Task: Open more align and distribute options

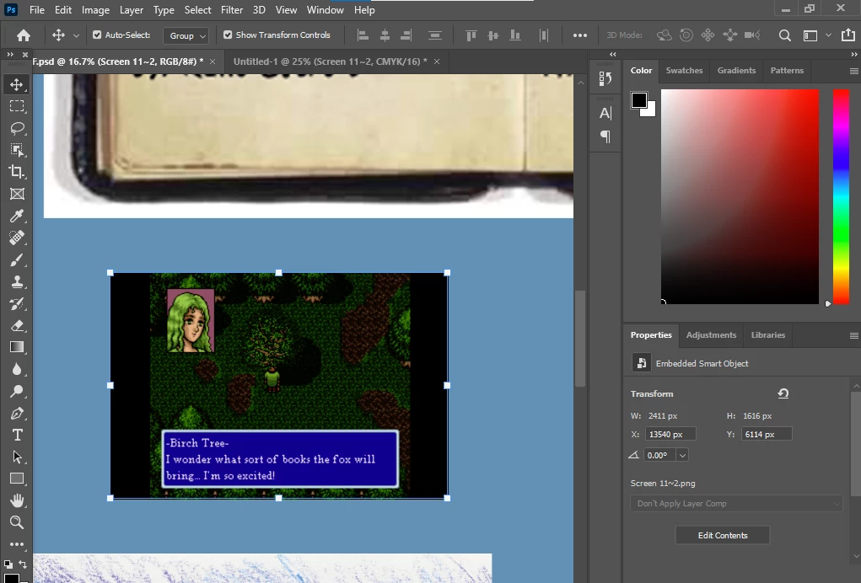Action: click(x=580, y=35)
